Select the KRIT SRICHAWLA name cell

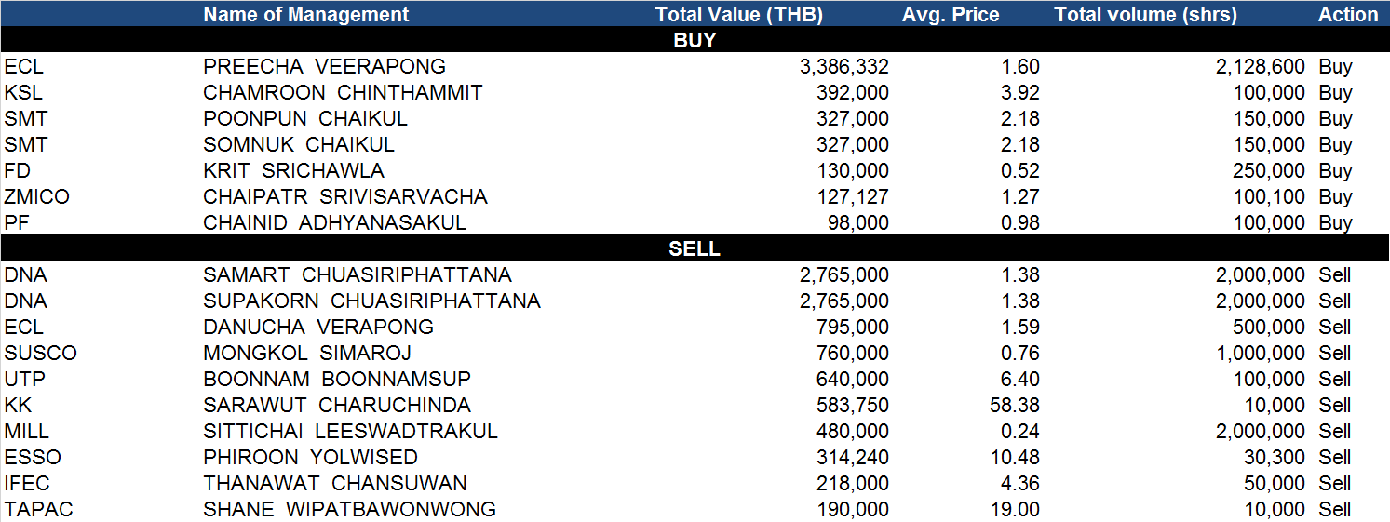[293, 170]
